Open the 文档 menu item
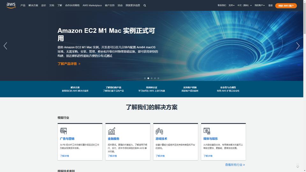Viewport: 306px width, 172px height. click(52, 5)
